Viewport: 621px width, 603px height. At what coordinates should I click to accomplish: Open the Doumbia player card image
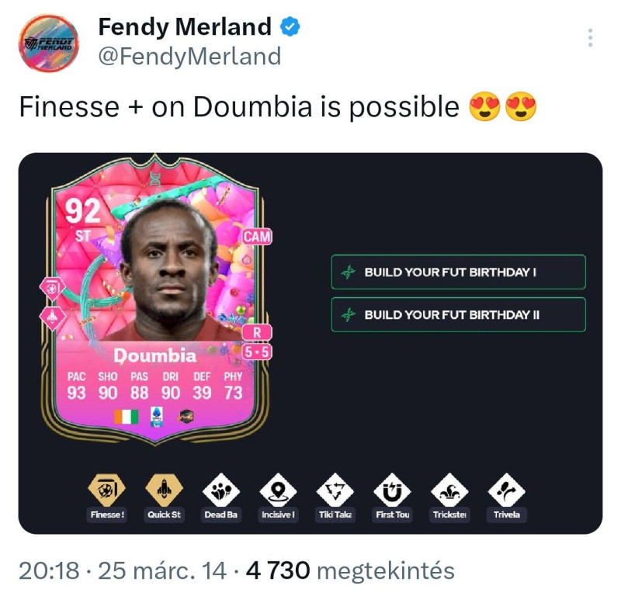click(x=155, y=300)
